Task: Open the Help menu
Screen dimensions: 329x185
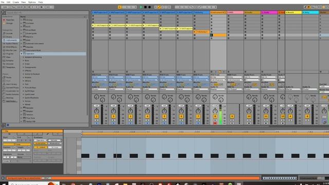Action: click(41, 2)
